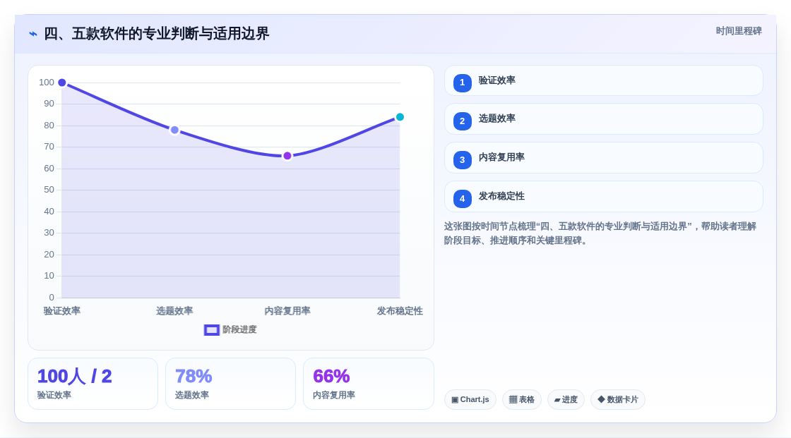Click the section title 四、五款软件的专业判断与适用边界
This screenshot has width=791, height=438.
point(156,34)
